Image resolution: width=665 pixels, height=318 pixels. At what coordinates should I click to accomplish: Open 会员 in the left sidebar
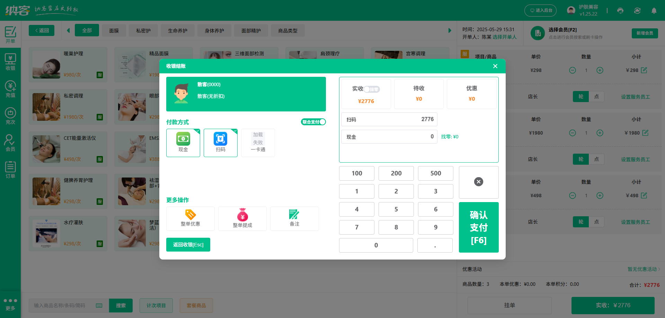click(10, 143)
